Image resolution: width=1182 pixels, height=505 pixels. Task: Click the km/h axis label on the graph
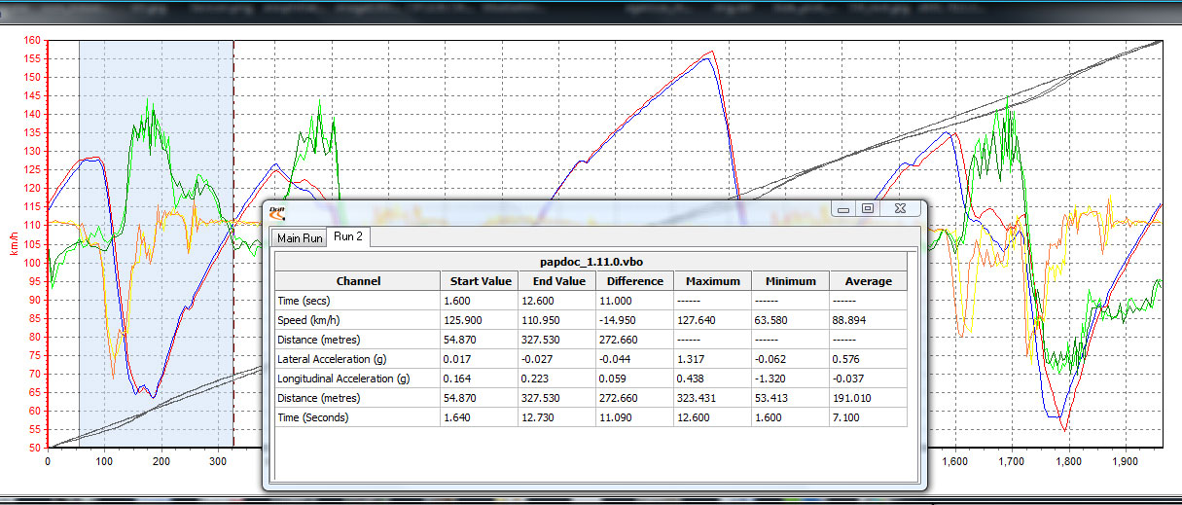(x=15, y=244)
